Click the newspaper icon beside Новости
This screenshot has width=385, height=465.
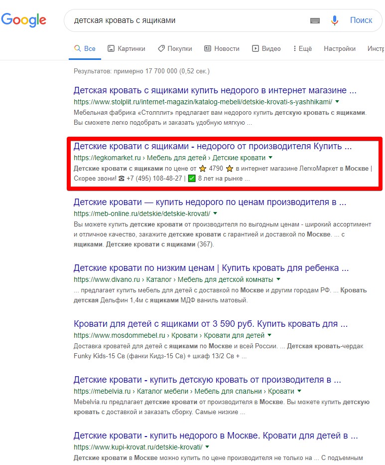click(208, 48)
